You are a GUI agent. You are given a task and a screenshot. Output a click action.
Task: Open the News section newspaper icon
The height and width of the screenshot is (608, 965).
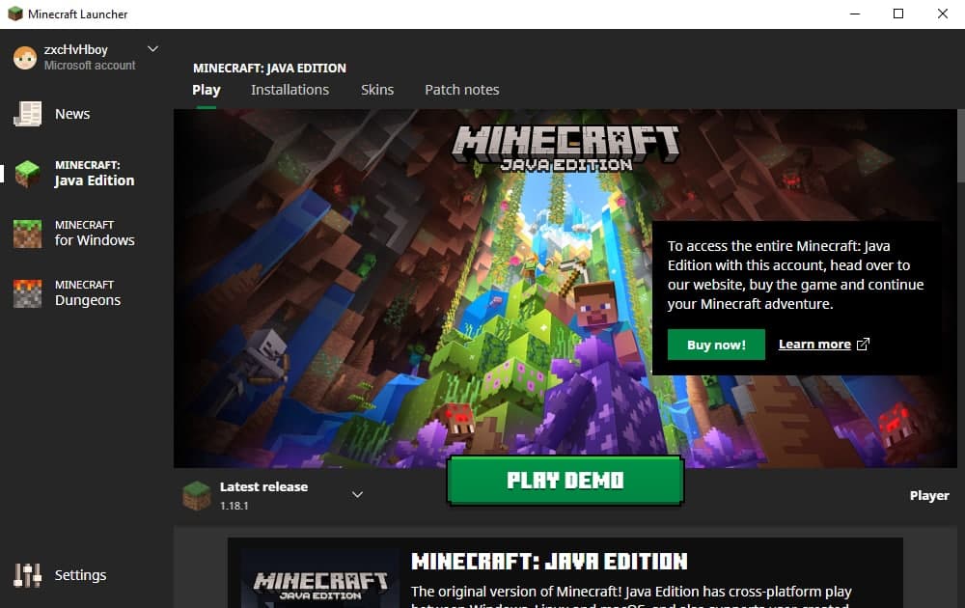pyautogui.click(x=28, y=114)
